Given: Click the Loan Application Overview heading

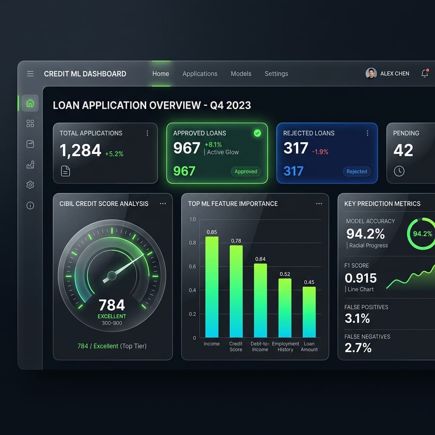Looking at the screenshot, I should click(x=152, y=105).
